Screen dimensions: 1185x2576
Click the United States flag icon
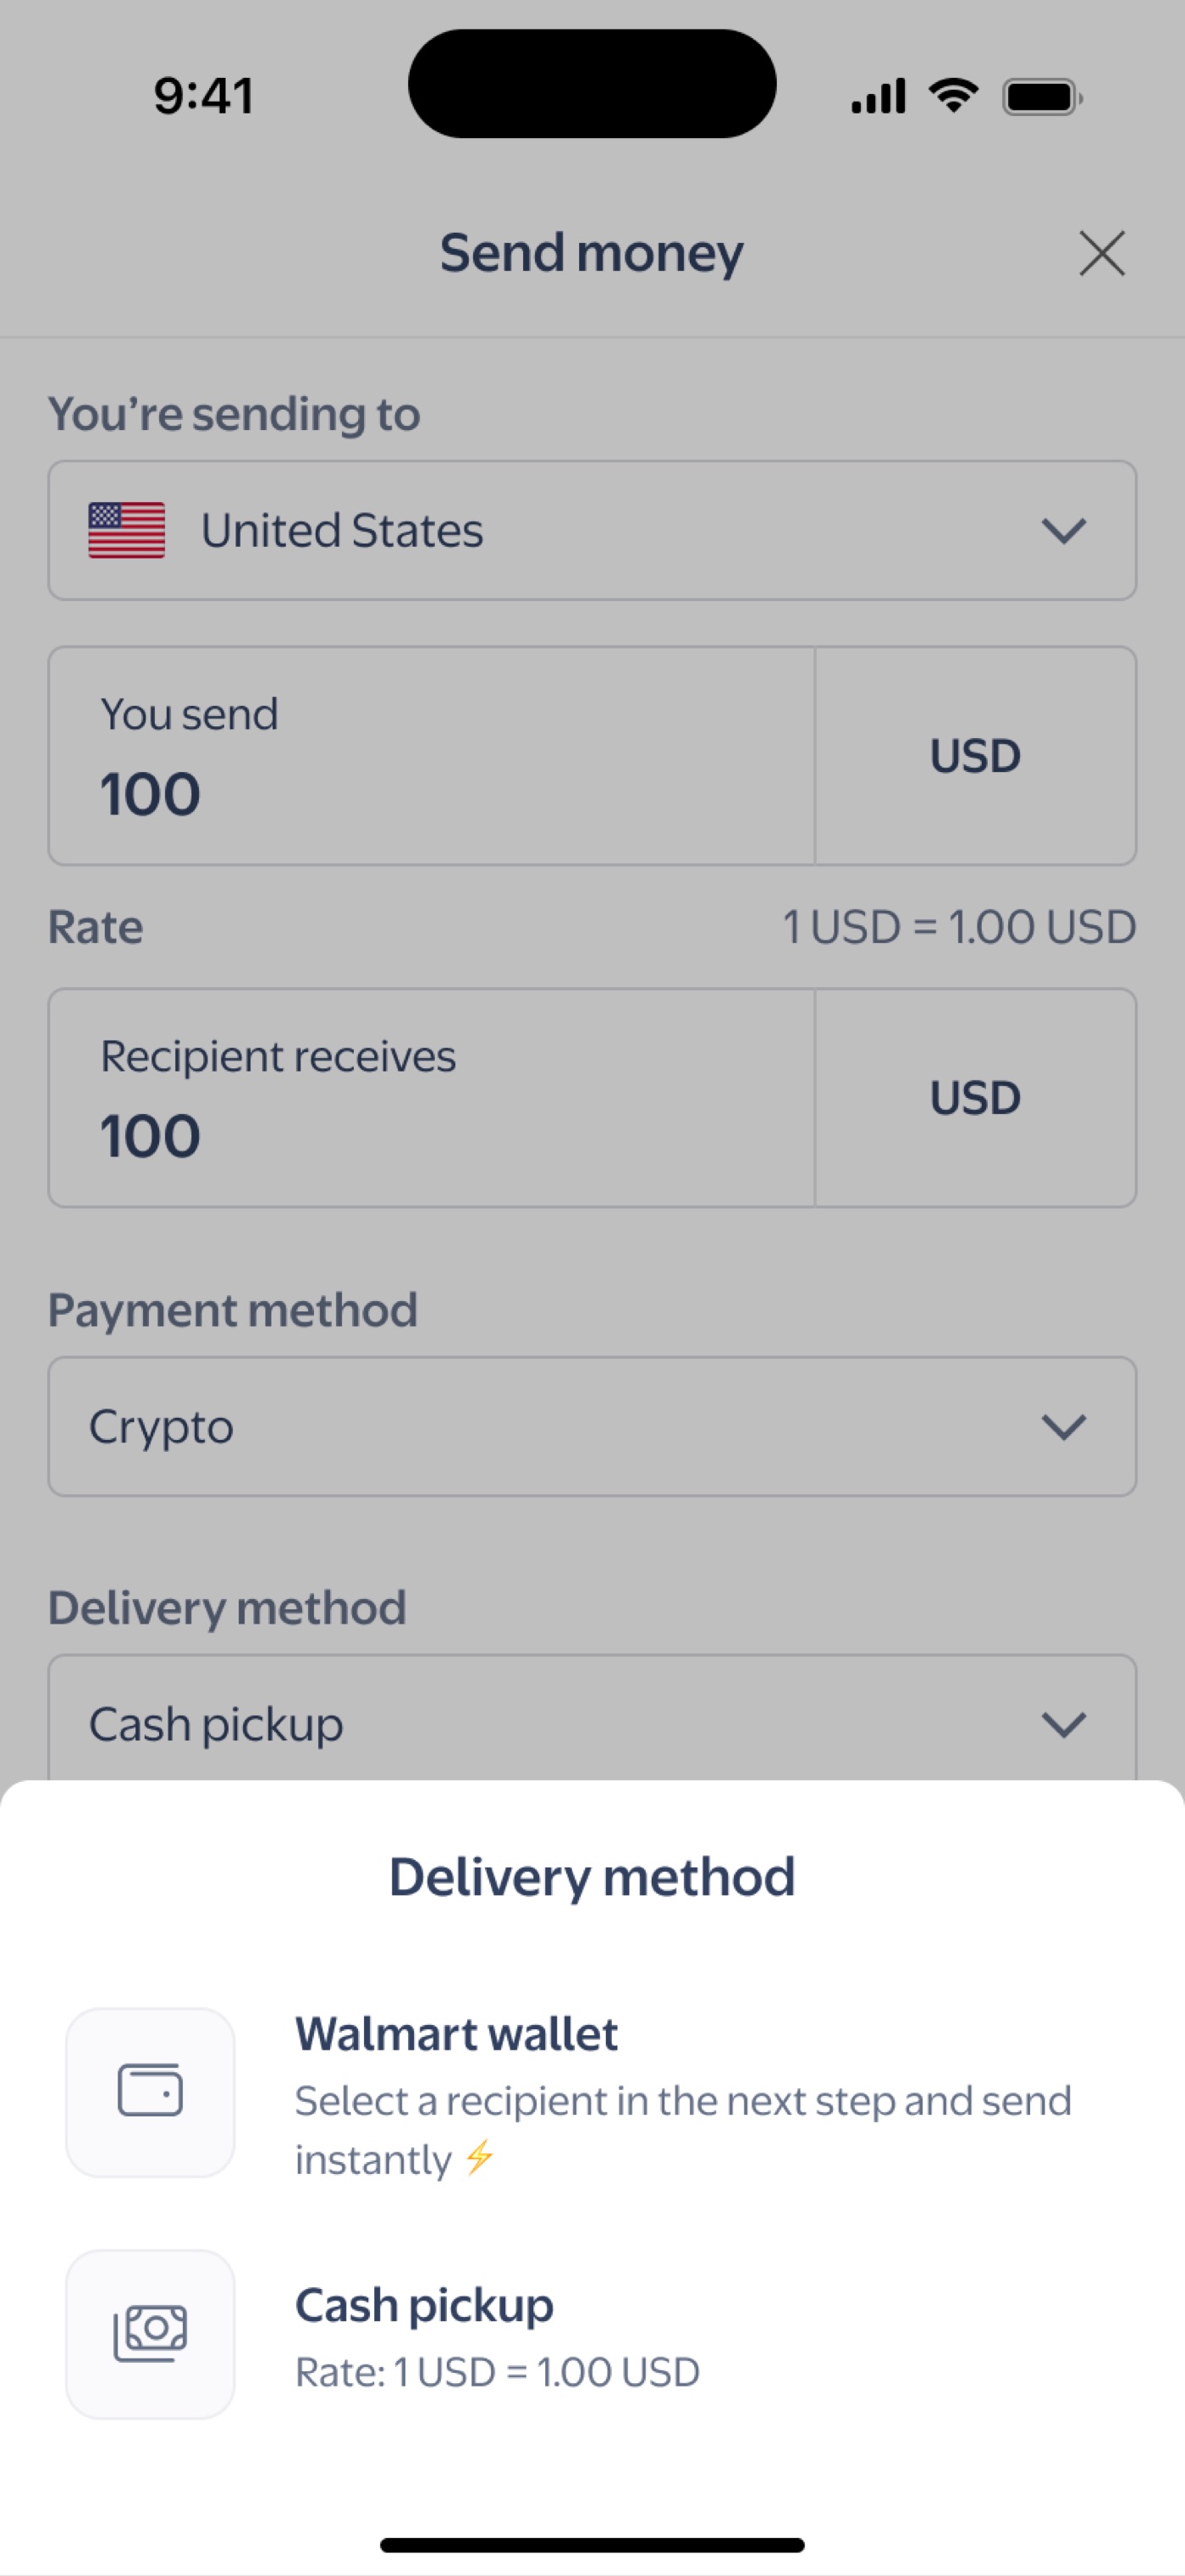(x=127, y=530)
